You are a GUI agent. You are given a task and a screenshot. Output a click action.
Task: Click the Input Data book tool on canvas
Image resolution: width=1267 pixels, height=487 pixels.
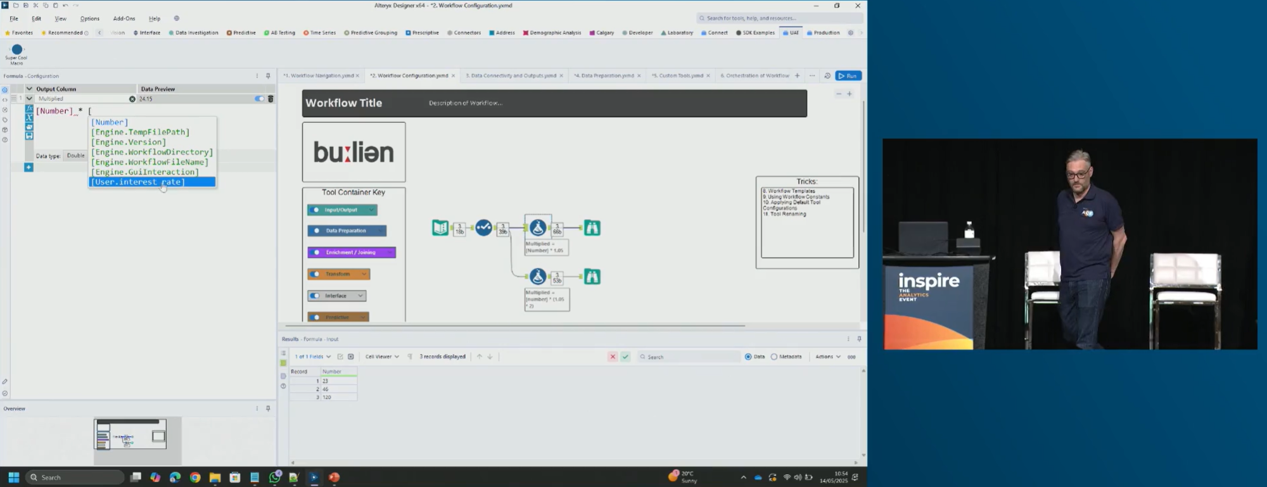click(x=440, y=227)
